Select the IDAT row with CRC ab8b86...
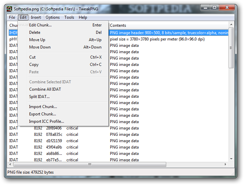This screenshot has height=185, width=244. tap(118, 154)
